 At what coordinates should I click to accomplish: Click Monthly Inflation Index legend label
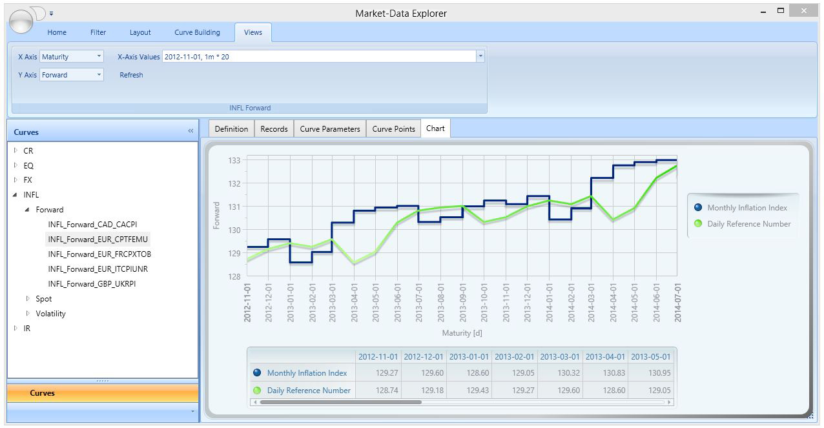(747, 208)
